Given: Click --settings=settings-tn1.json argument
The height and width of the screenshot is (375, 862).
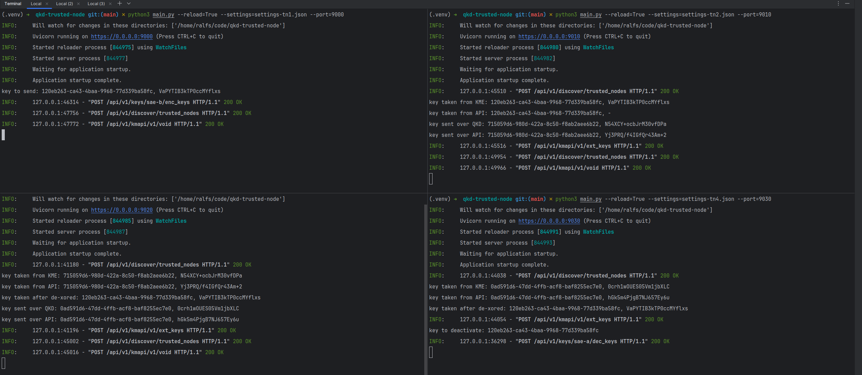Looking at the screenshot, I should click(264, 15).
